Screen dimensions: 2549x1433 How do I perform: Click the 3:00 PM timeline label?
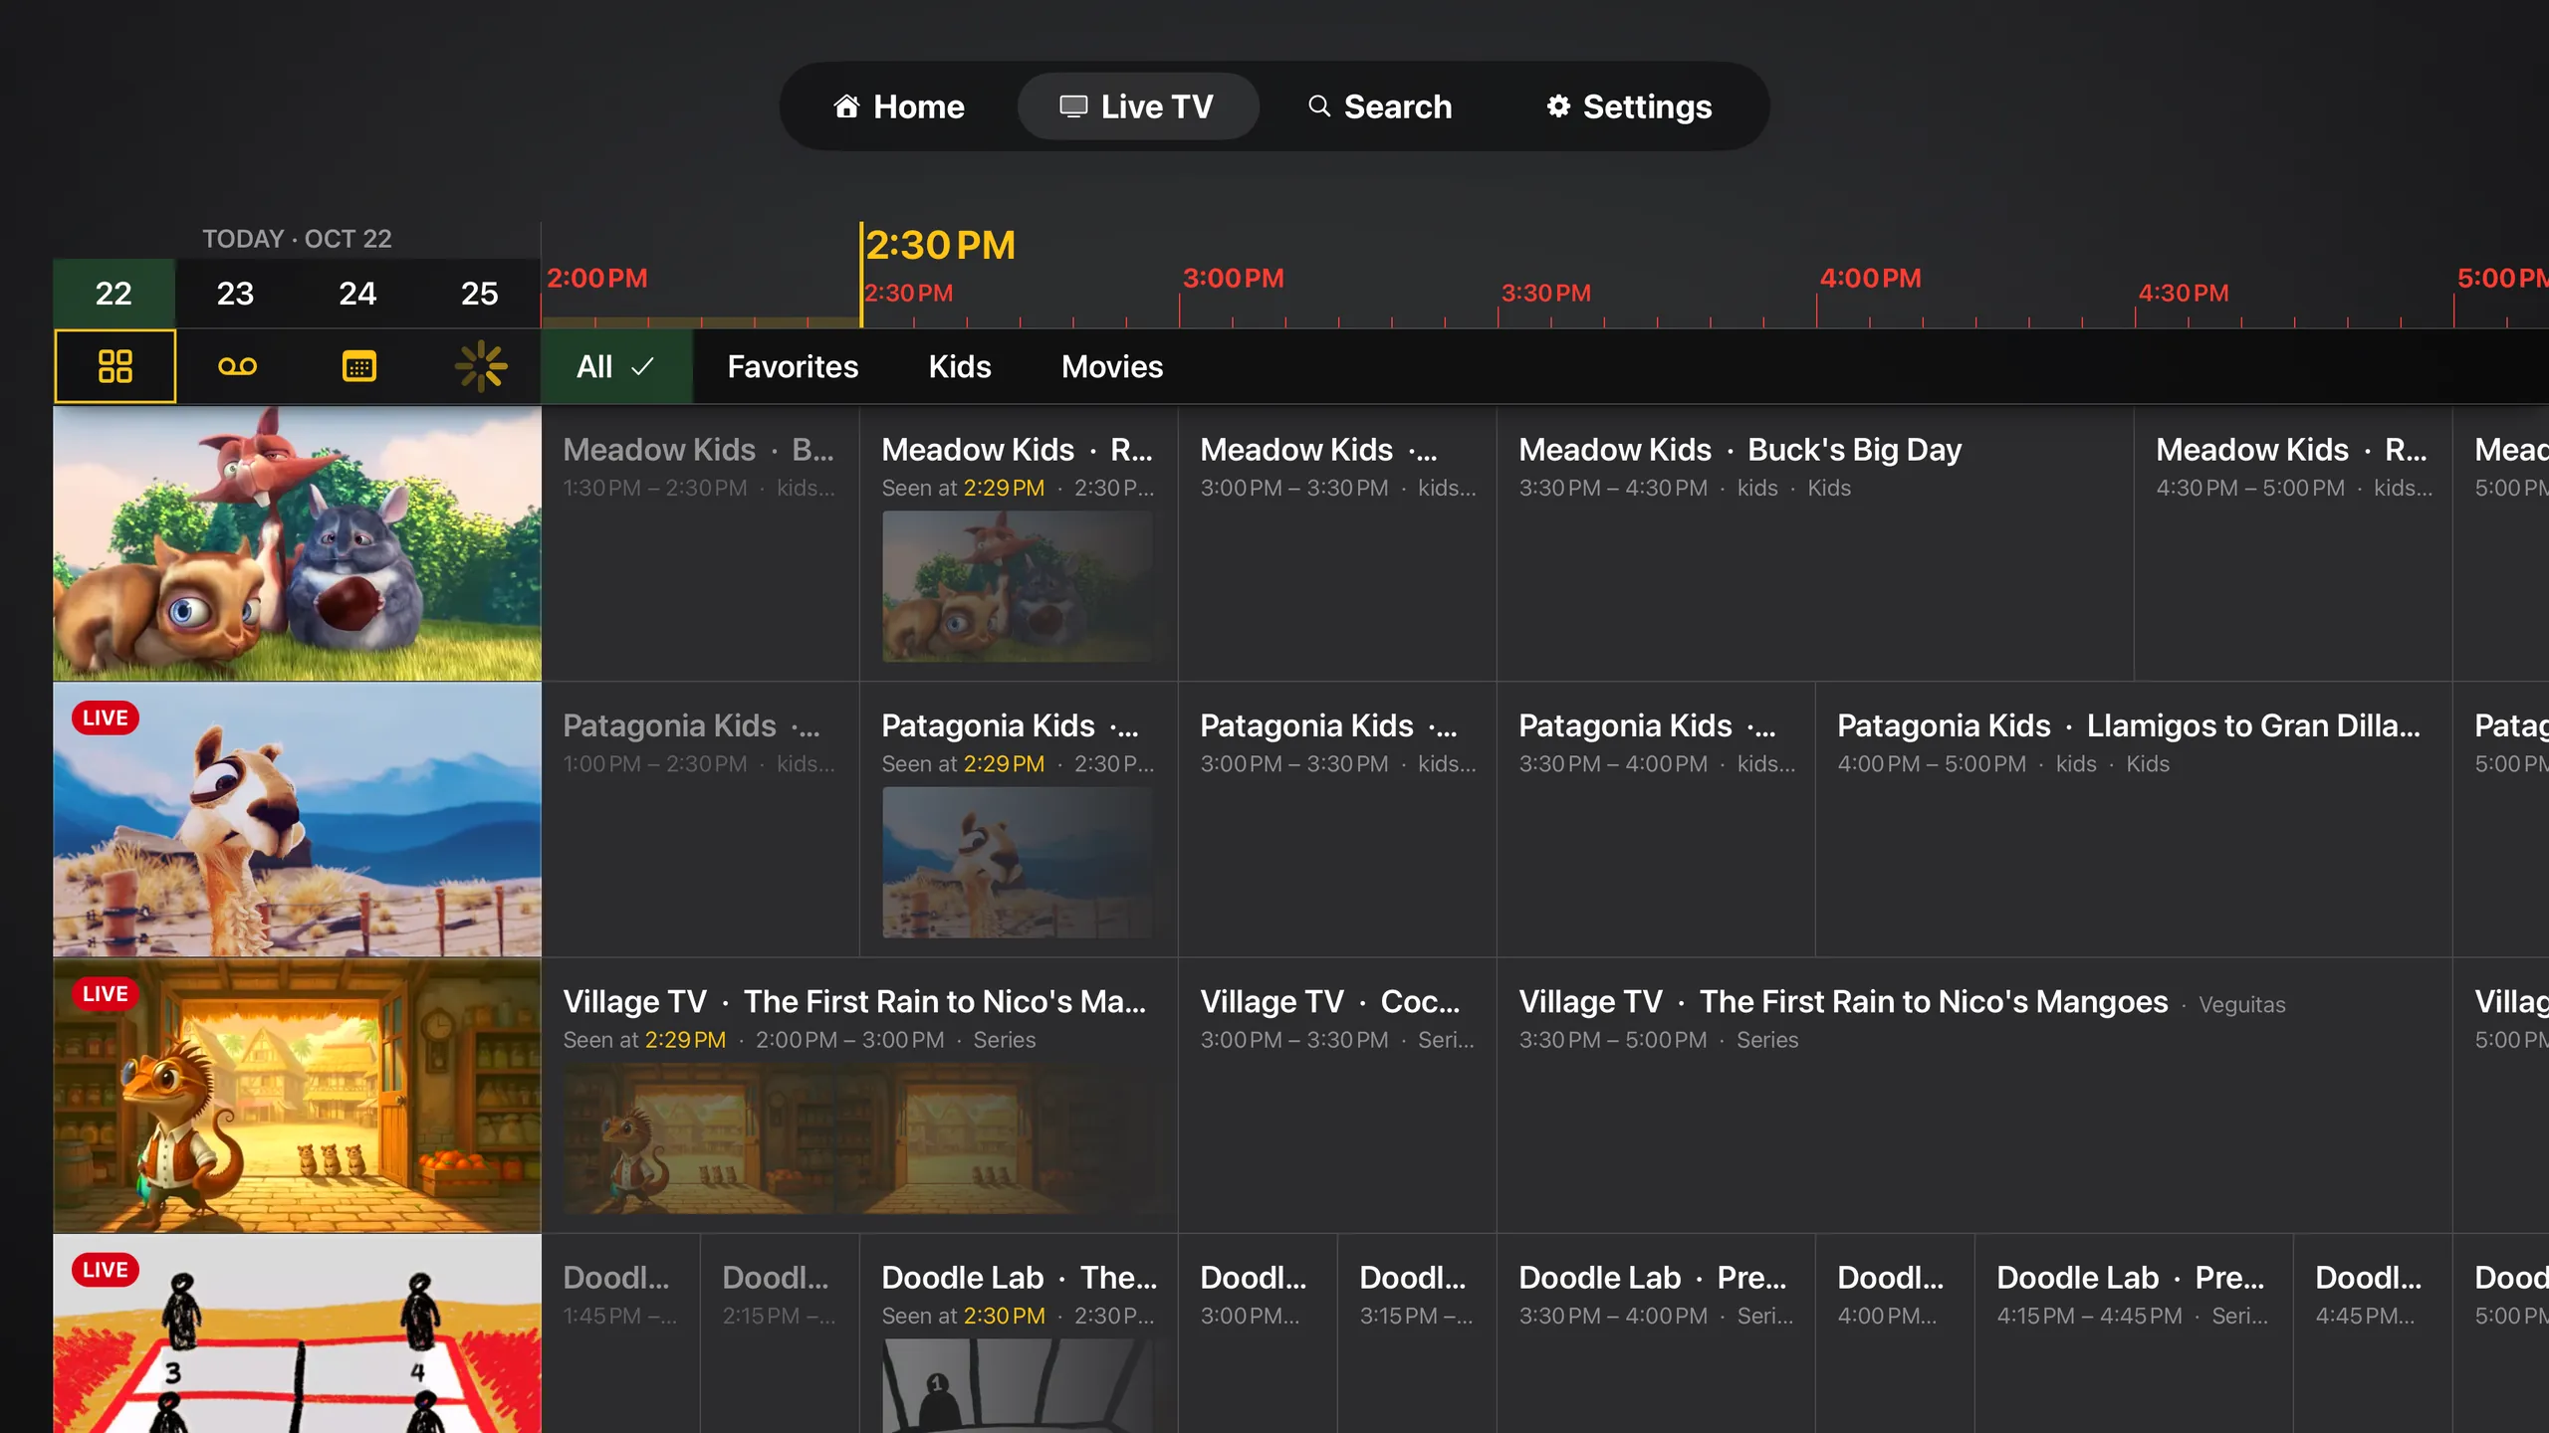click(1233, 279)
